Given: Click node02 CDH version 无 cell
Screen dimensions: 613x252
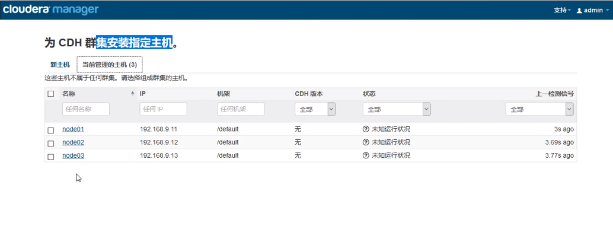Looking at the screenshot, I should 298,142.
